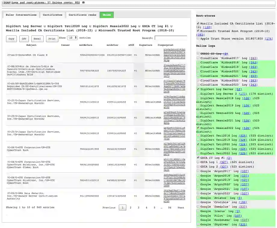Open the [174] Apple Trust Store link
The height and width of the screenshot is (228, 277).
[x=269, y=39]
